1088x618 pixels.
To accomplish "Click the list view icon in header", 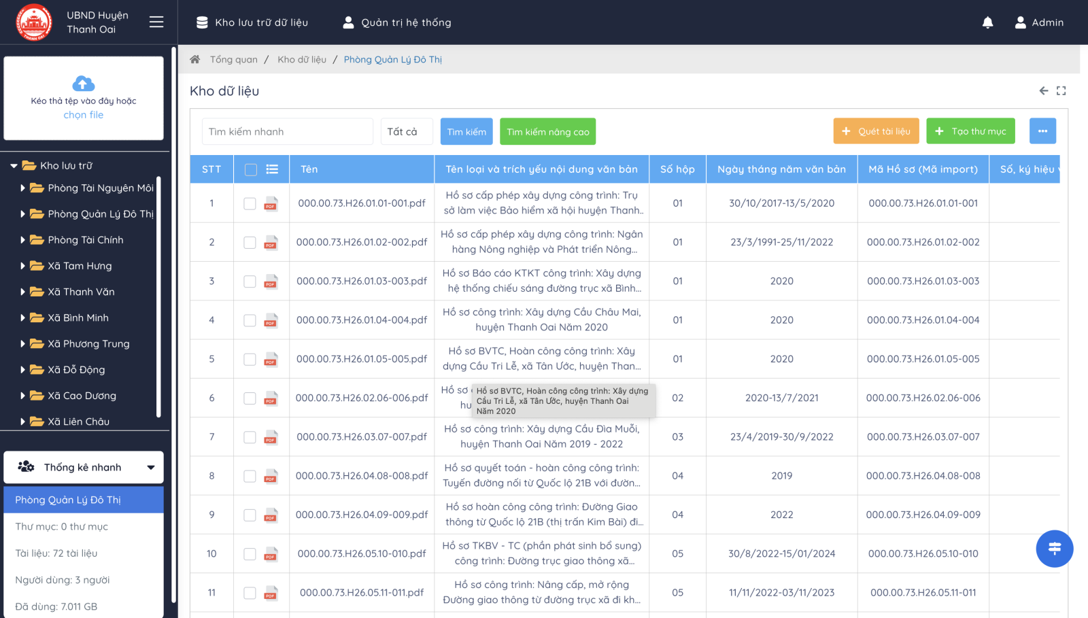I will pyautogui.click(x=272, y=169).
